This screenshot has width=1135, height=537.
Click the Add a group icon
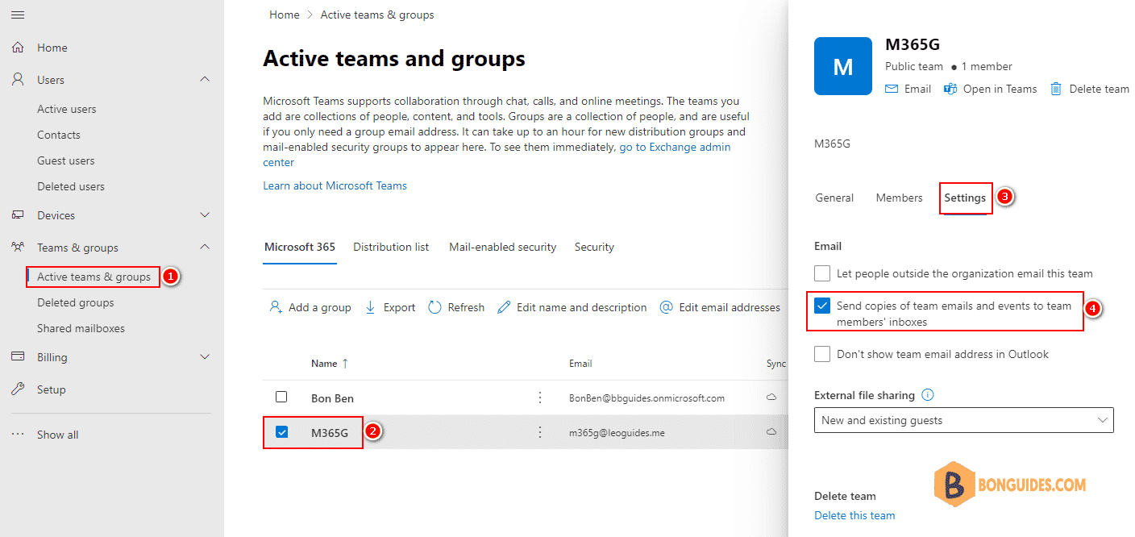pos(277,307)
